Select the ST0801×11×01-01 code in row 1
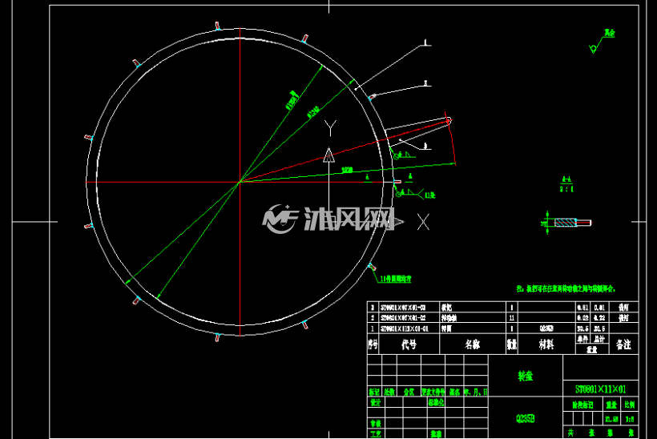 pos(405,328)
